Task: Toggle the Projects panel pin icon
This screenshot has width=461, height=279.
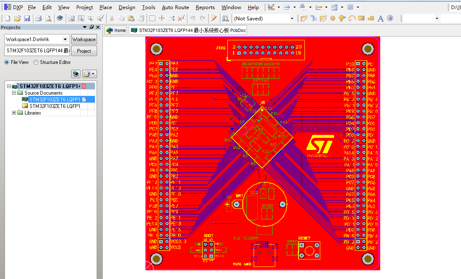Action: [x=92, y=27]
